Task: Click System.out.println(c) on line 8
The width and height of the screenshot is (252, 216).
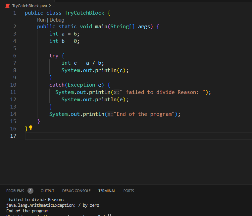Action: point(95,70)
